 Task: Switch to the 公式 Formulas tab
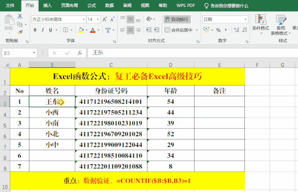pyautogui.click(x=91, y=6)
